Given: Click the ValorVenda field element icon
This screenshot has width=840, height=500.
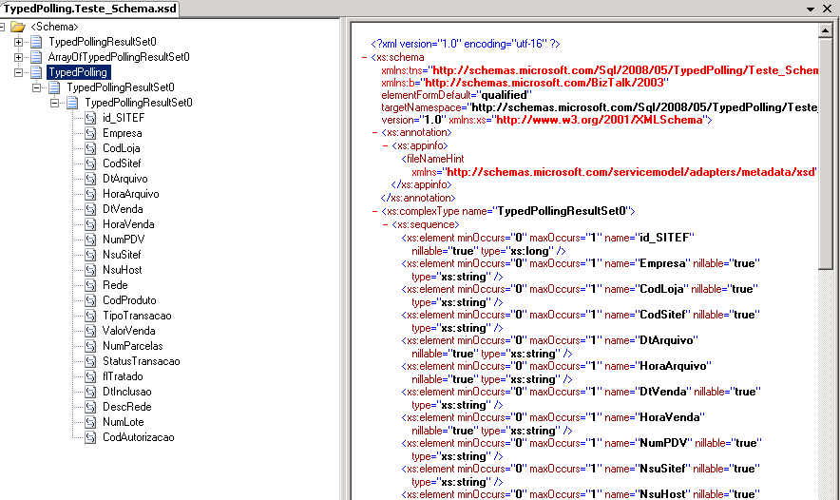Looking at the screenshot, I should pyautogui.click(x=90, y=331).
